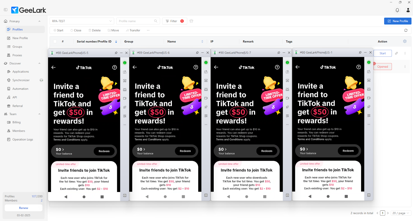Tap Redeem in the US-6 phone

point(185,151)
